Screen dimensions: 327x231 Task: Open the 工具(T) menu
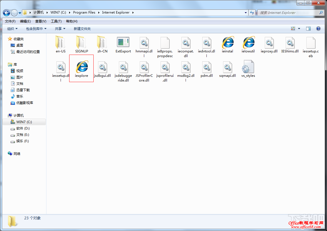click(x=56, y=21)
